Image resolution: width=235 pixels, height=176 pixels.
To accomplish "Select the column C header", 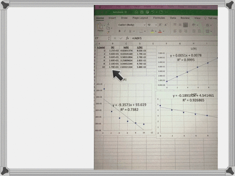I will tap(126, 44).
